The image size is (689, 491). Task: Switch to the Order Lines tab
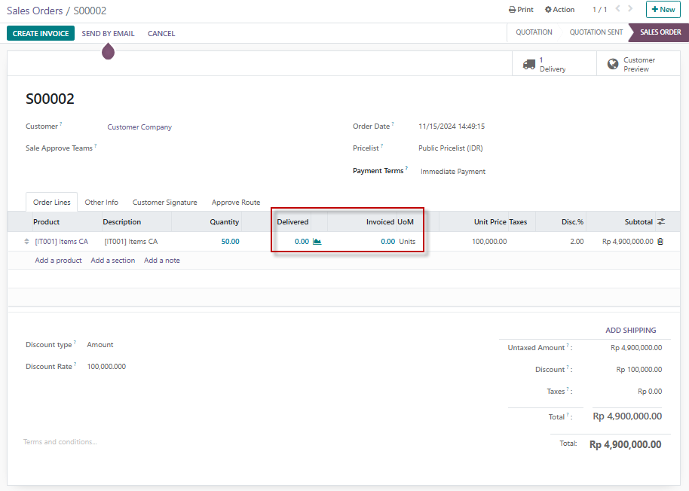[x=51, y=203]
